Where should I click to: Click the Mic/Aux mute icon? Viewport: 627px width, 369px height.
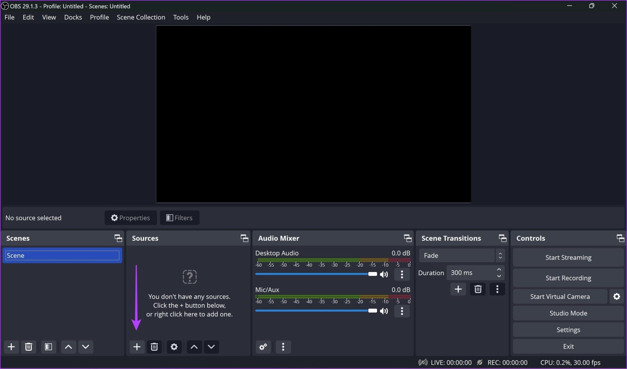(384, 311)
